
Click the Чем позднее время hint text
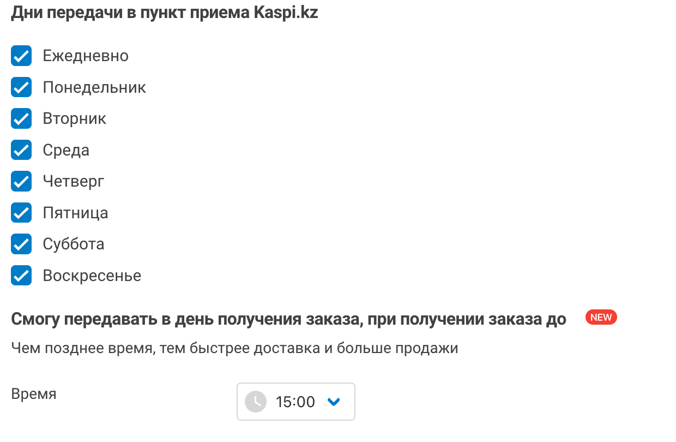pyautogui.click(x=234, y=348)
